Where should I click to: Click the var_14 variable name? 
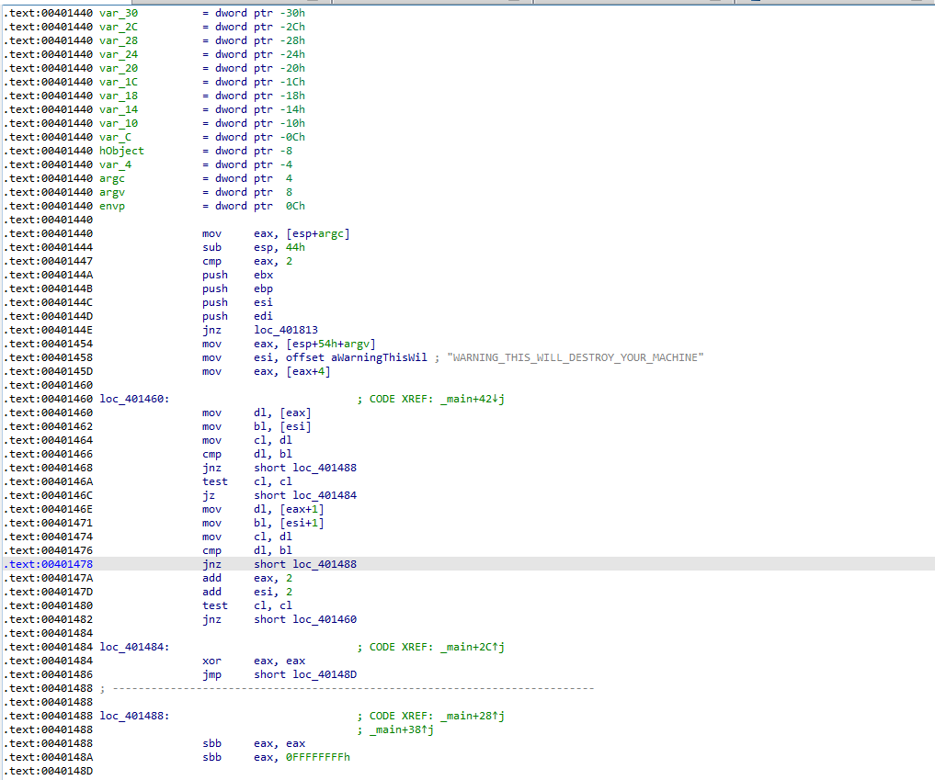[x=118, y=109]
